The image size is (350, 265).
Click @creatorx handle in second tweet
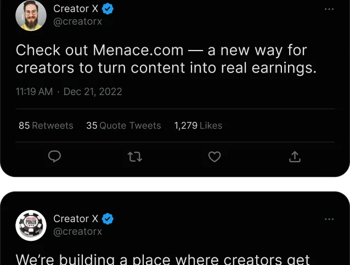click(x=77, y=231)
